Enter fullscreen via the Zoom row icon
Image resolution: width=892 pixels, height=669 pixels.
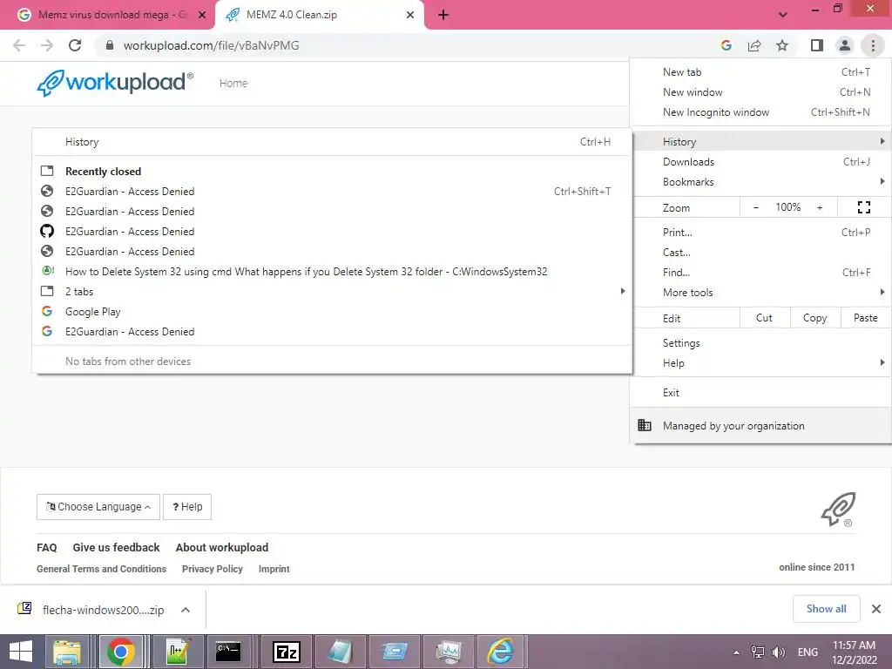pos(863,207)
